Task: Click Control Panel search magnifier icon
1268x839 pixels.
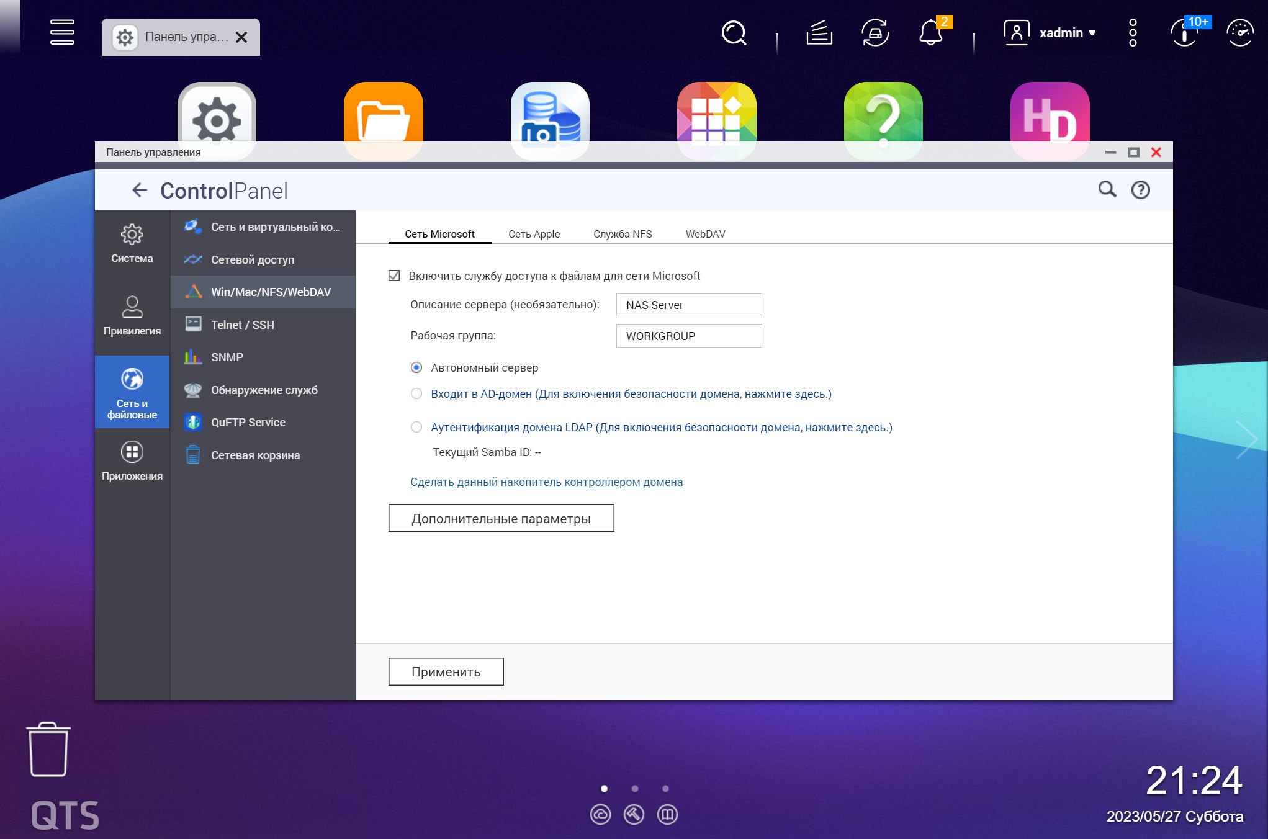Action: coord(1107,189)
